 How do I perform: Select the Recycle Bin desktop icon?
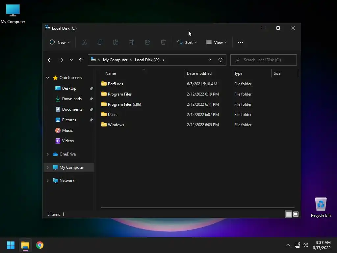tap(321, 207)
